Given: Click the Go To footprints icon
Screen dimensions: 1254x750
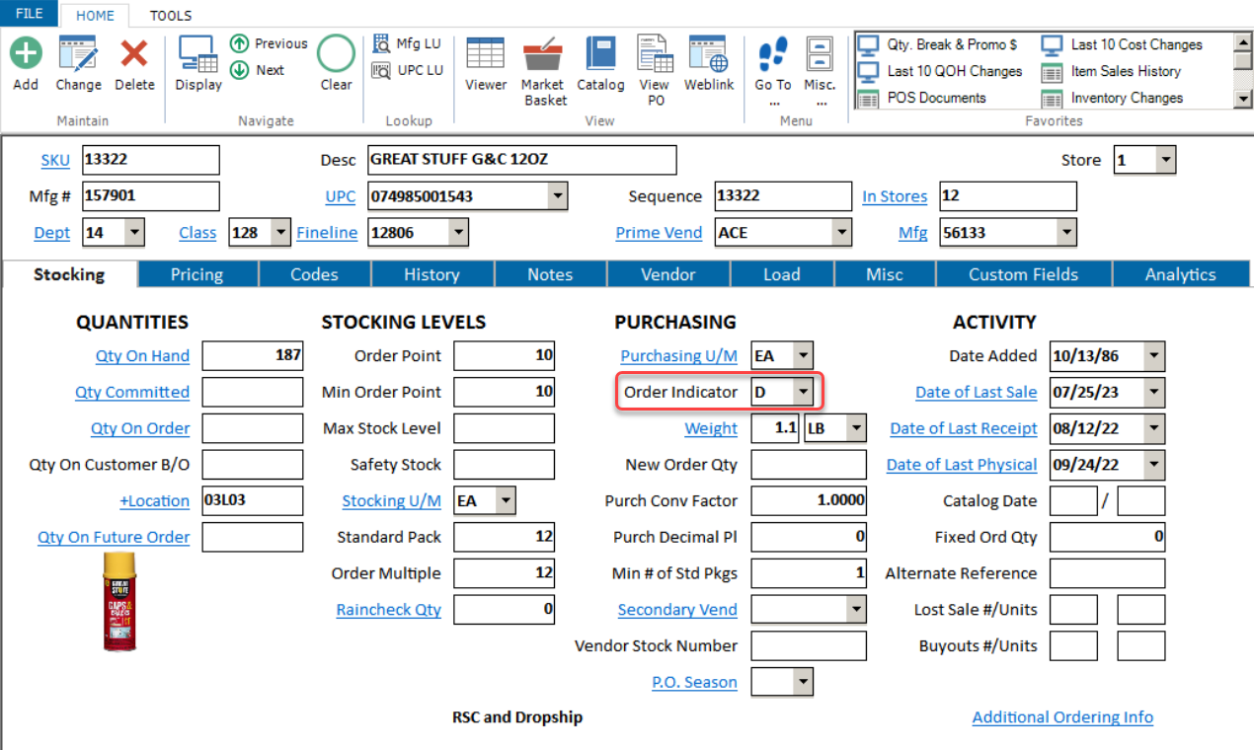Looking at the screenshot, I should click(x=772, y=55).
